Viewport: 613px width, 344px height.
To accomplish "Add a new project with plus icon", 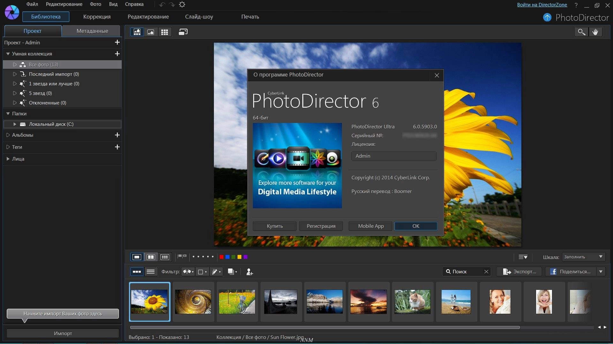I will point(117,42).
